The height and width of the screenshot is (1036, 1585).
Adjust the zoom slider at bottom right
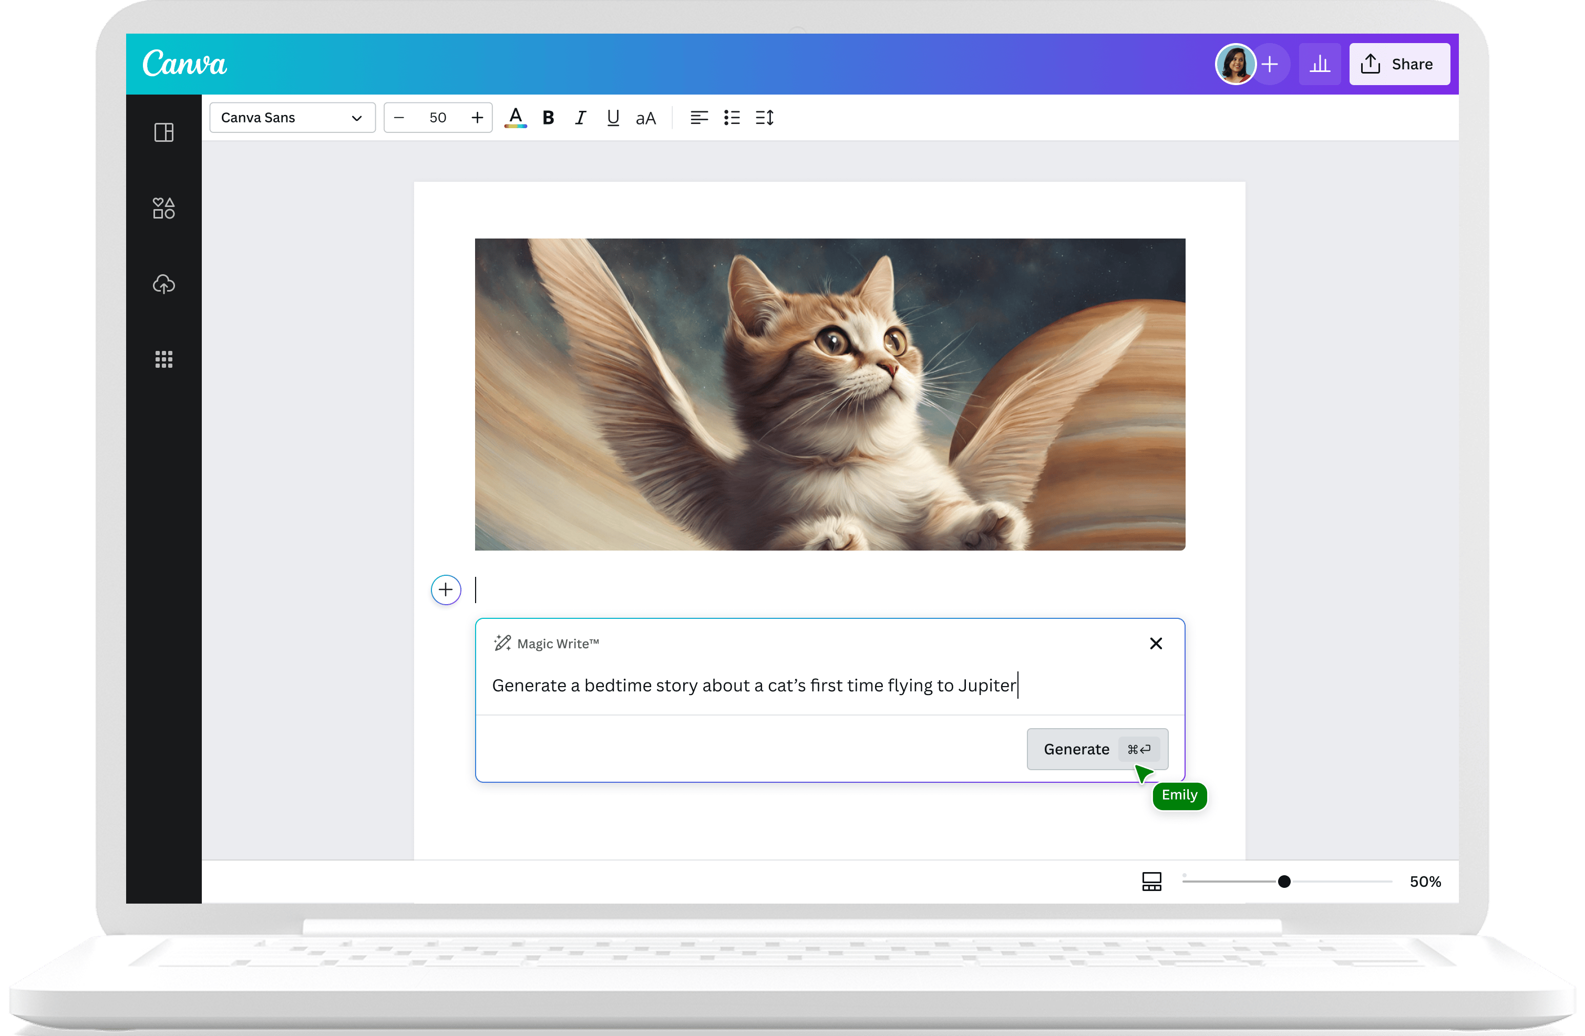click(1284, 881)
